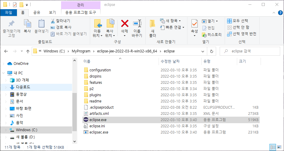Expand the Downloads (다운로드) tree node
The image size is (284, 151).
point(6,87)
